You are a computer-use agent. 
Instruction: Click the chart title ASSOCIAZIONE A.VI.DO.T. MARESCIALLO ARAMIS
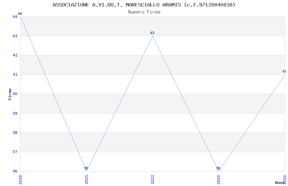click(144, 5)
